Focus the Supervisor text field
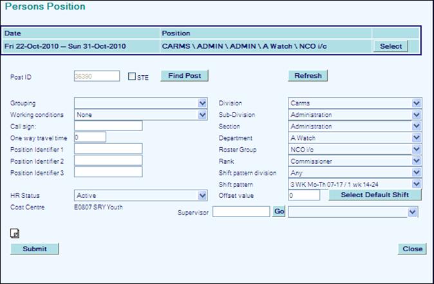Image resolution: width=434 pixels, height=284 pixels. tap(240, 211)
